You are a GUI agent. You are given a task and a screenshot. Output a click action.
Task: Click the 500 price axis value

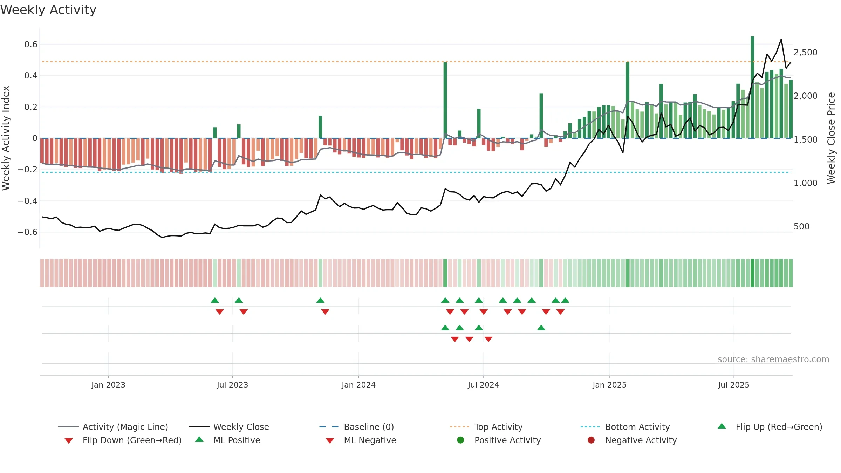801,227
